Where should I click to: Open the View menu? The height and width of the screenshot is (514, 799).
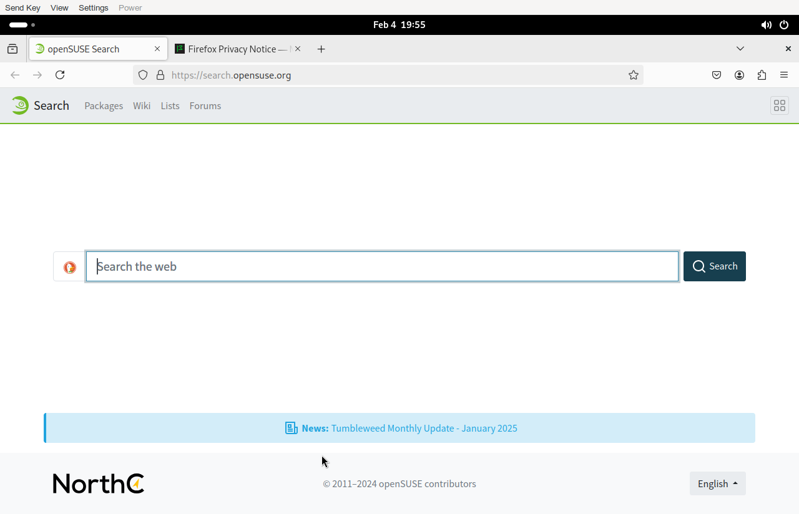[x=59, y=7]
